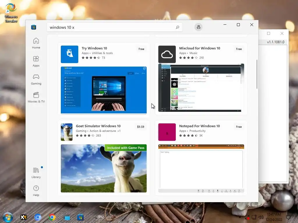Open the Home section in Store sidebar
The width and height of the screenshot is (298, 223).
coord(36,44)
